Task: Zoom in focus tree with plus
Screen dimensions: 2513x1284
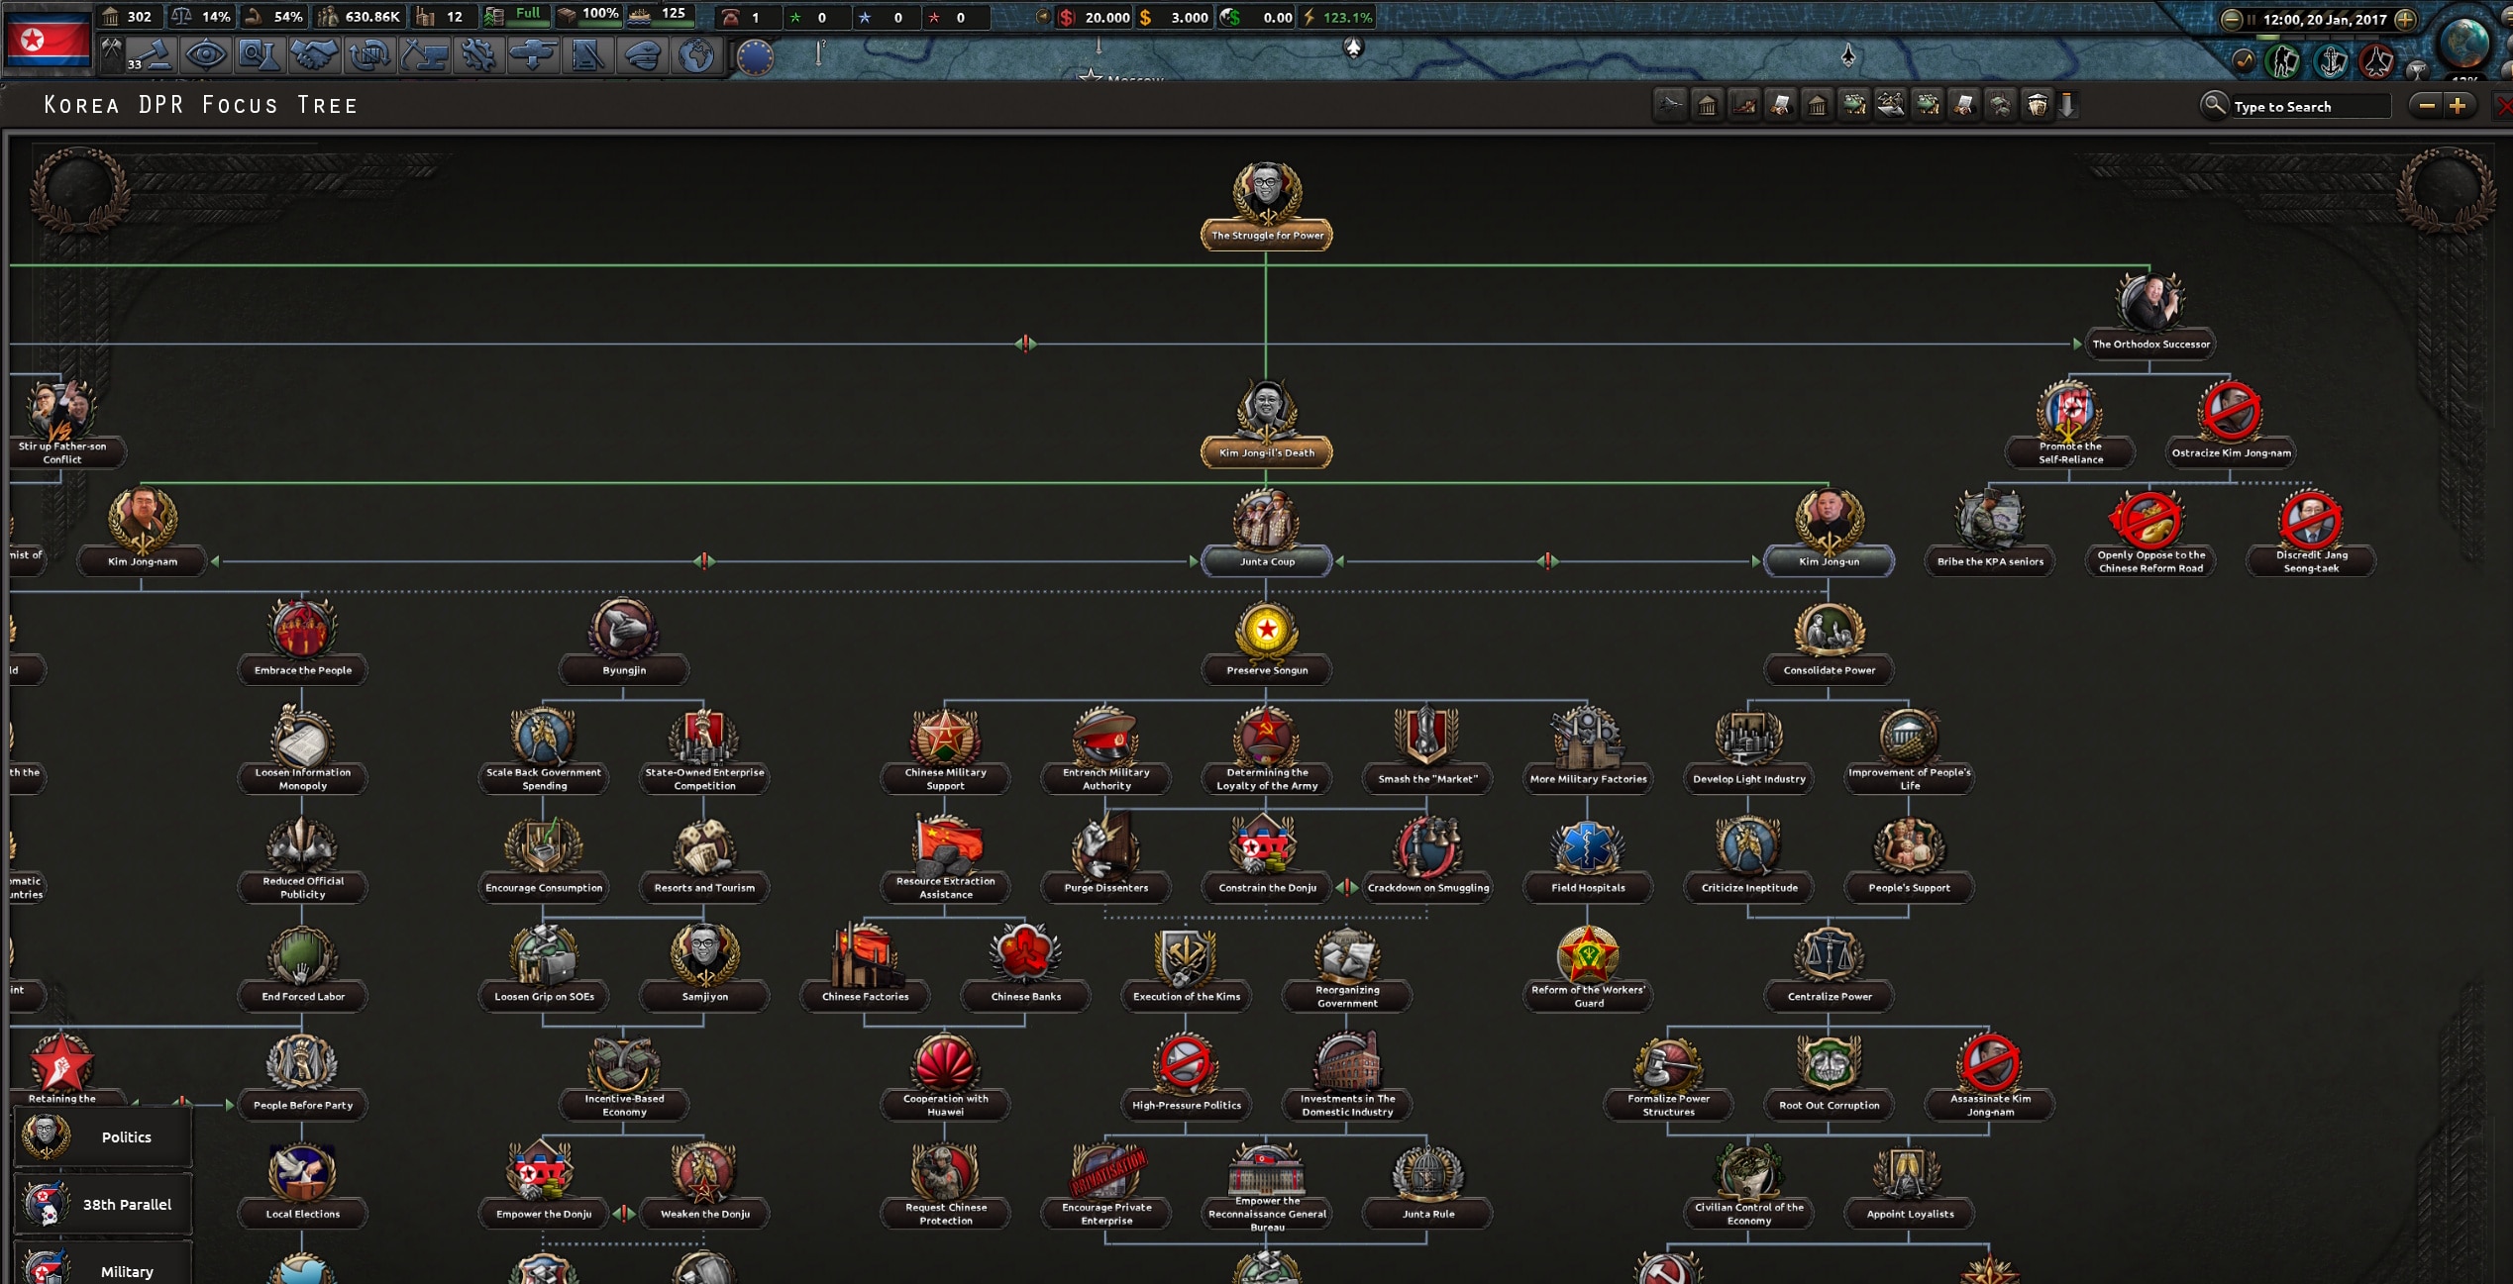Action: point(2458,105)
